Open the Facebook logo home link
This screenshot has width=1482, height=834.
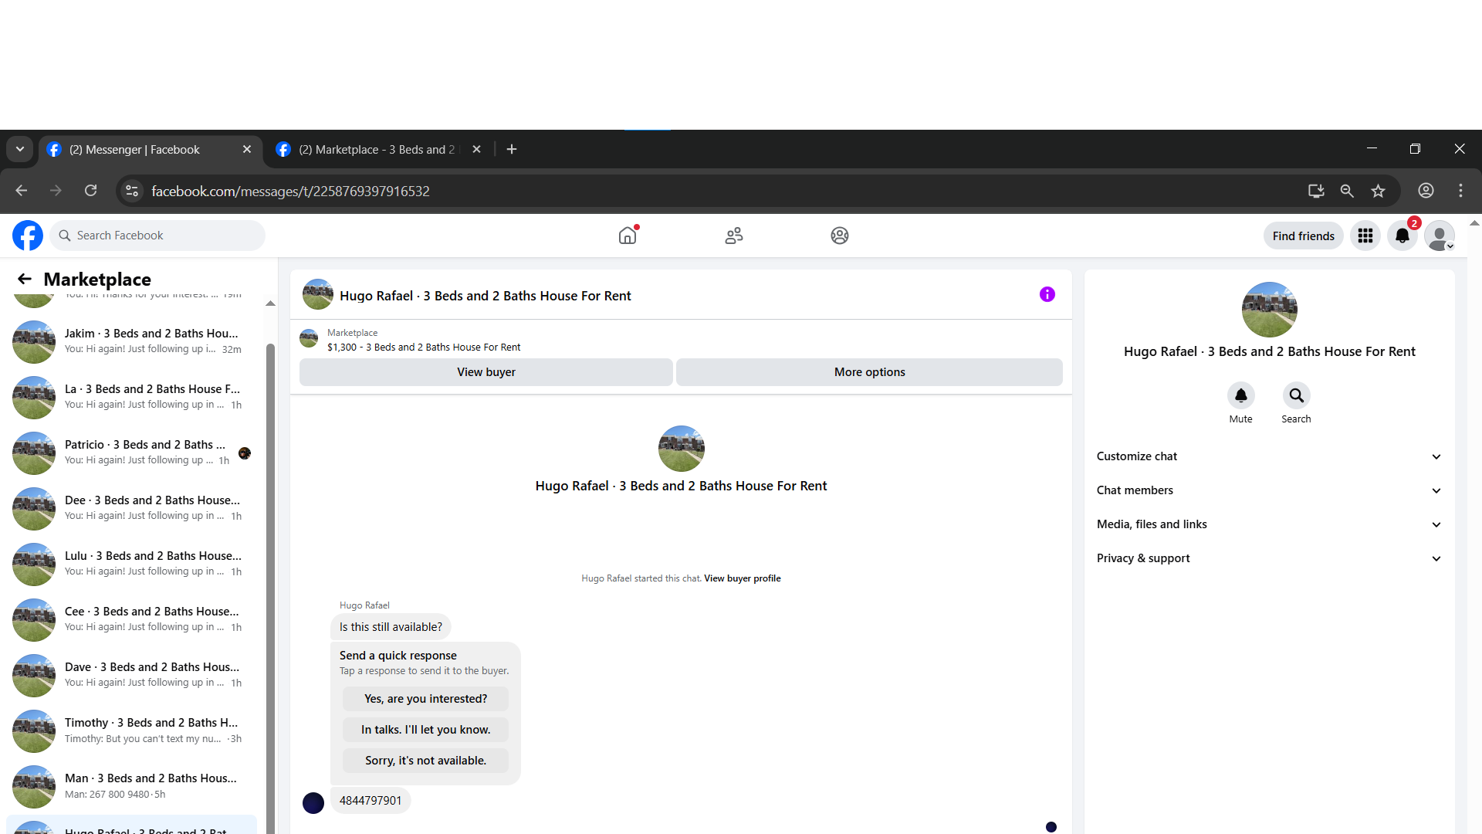pos(28,236)
